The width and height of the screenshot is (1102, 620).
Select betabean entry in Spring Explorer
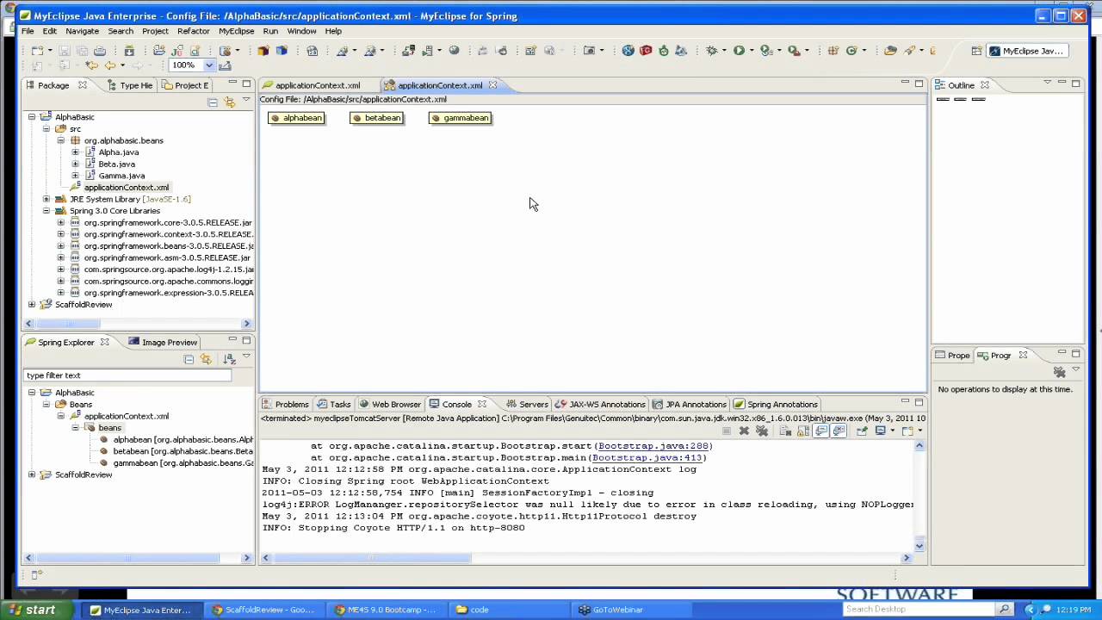point(183,451)
